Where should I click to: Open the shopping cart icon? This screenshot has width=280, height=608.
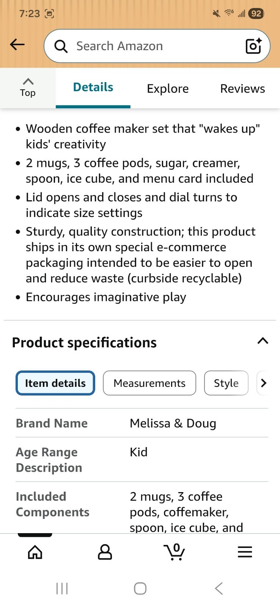pyautogui.click(x=175, y=552)
